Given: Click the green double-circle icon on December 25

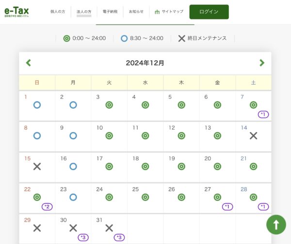Looking at the screenshot, I should pos(145,197).
